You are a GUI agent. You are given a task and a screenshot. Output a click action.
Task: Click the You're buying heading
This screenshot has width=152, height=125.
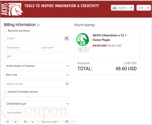pos(84,25)
